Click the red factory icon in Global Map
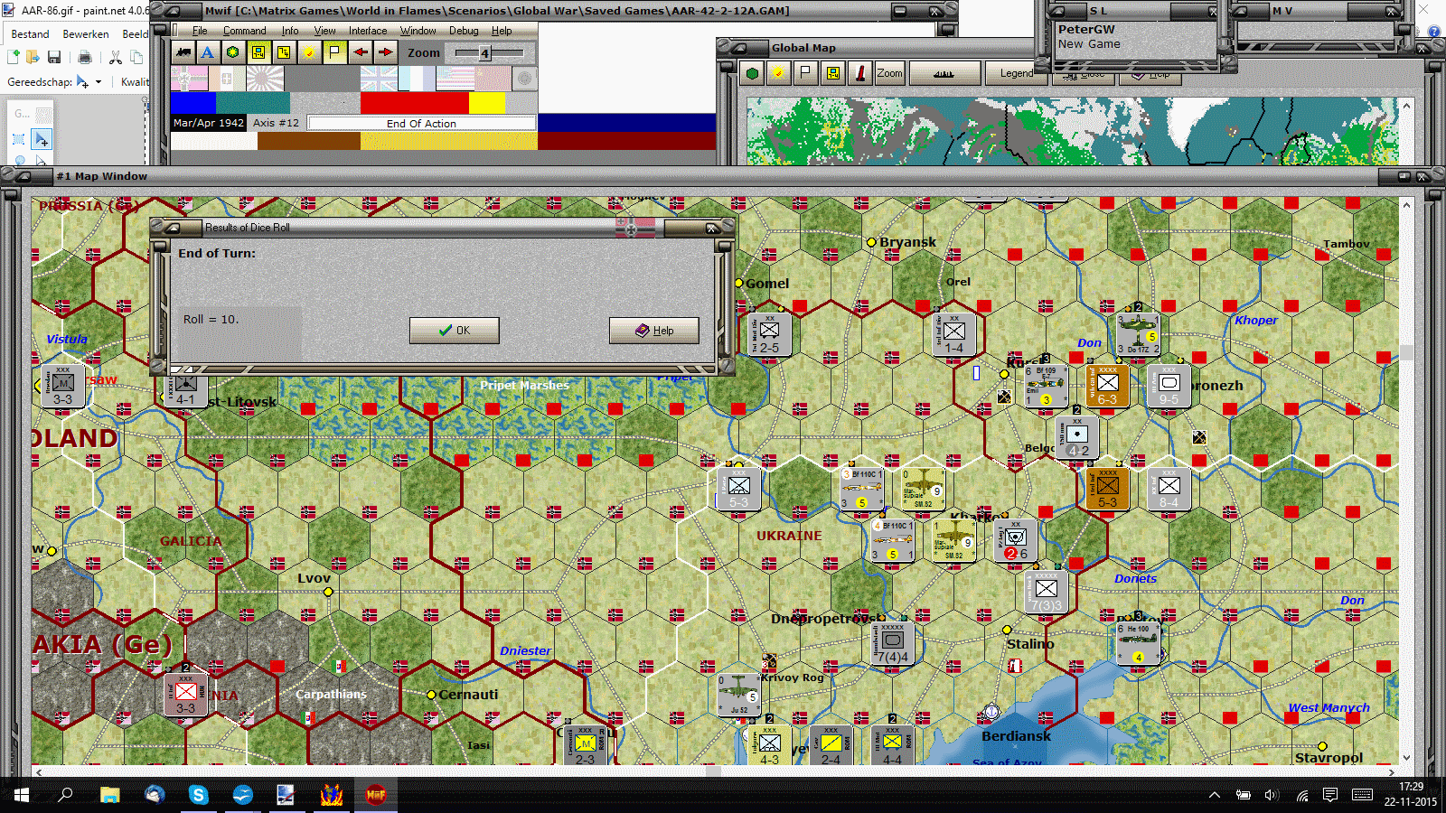The image size is (1446, 813). coord(860,74)
